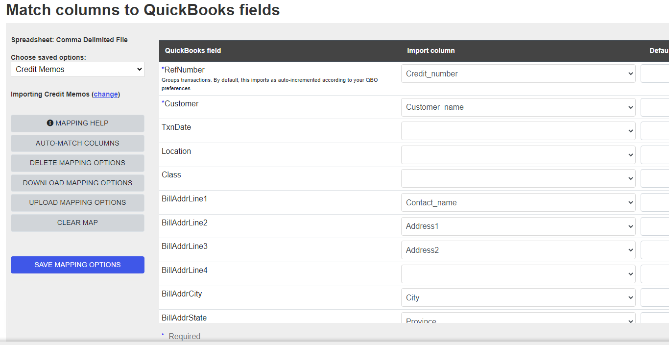
Task: Open BillAddrLine2 import column dropdown
Action: [518, 226]
